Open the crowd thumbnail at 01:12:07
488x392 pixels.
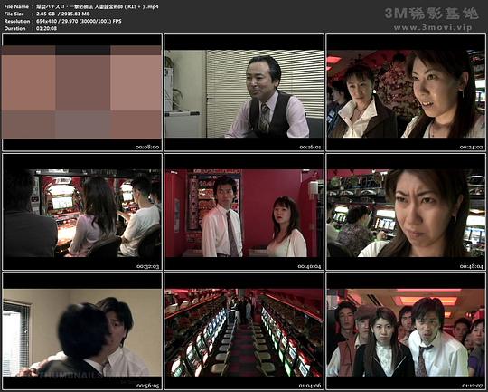(406, 331)
